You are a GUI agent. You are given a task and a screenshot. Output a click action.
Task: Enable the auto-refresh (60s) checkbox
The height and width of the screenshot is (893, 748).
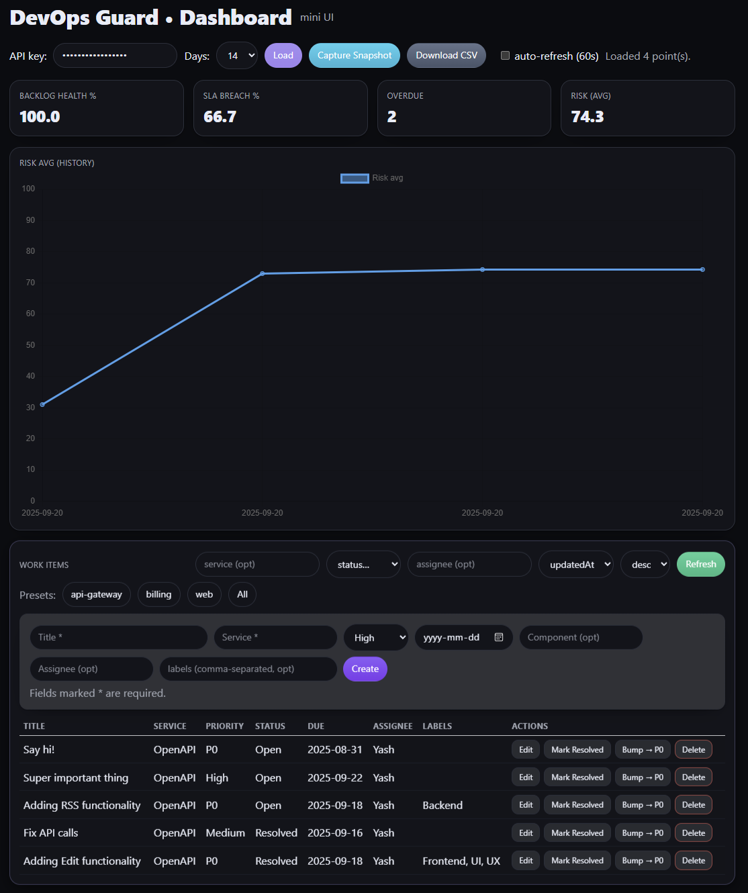[x=505, y=55]
